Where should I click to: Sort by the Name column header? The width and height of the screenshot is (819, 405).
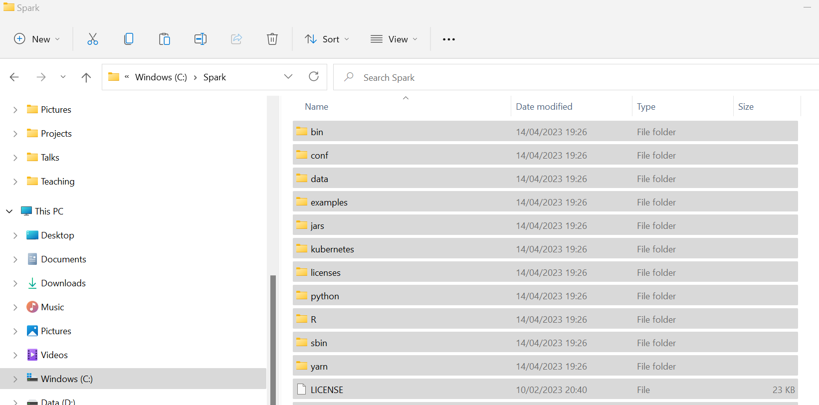coord(316,107)
